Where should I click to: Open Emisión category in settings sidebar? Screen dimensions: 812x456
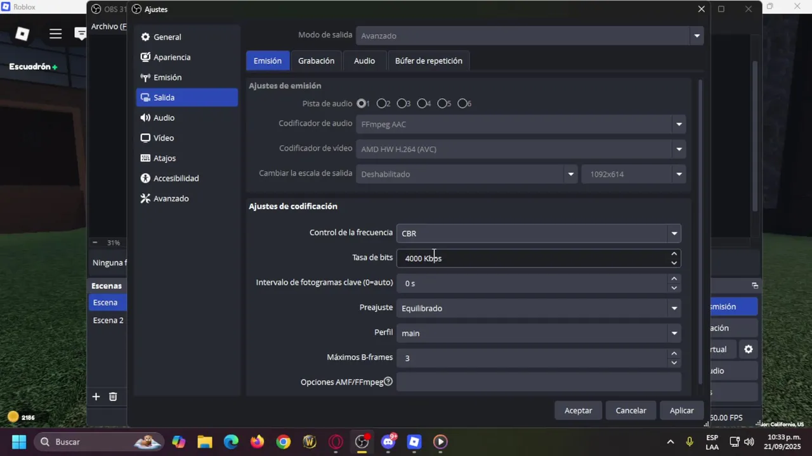tap(187, 77)
